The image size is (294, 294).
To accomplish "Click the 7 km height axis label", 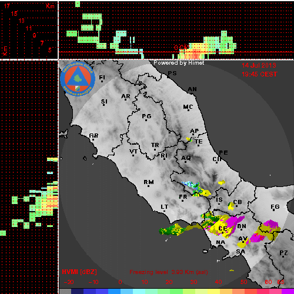I will [42, 43].
